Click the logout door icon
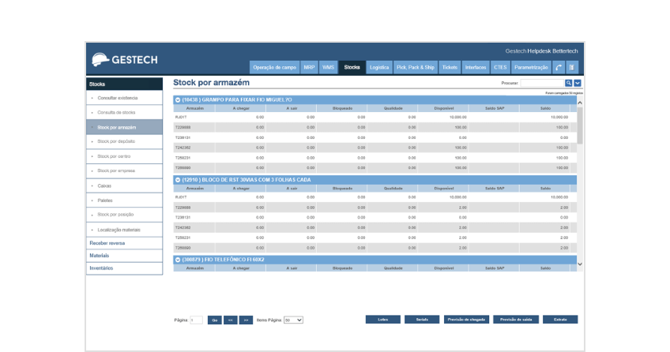Screen dimensions: 670x352 pyautogui.click(x=572, y=68)
